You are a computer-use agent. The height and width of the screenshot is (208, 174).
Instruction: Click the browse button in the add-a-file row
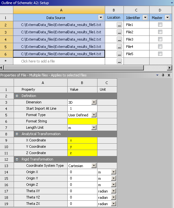click(x=119, y=61)
